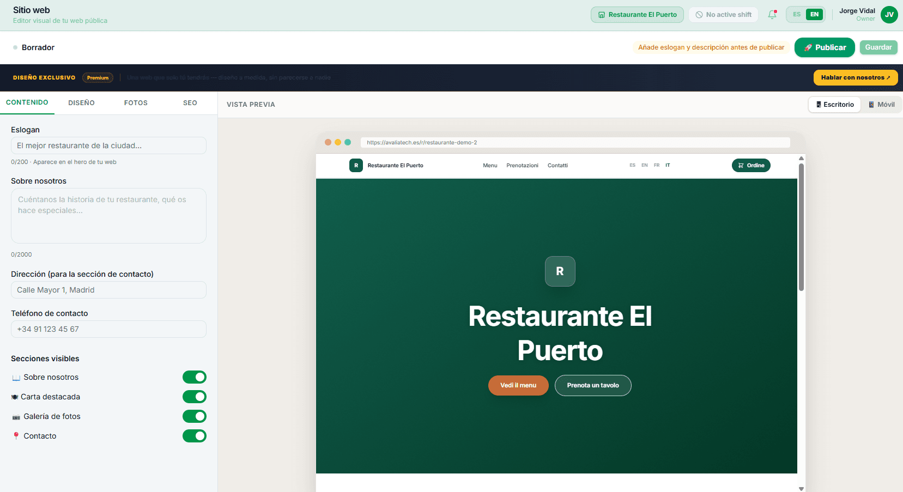Click the Secciones visibles heading

coord(45,359)
